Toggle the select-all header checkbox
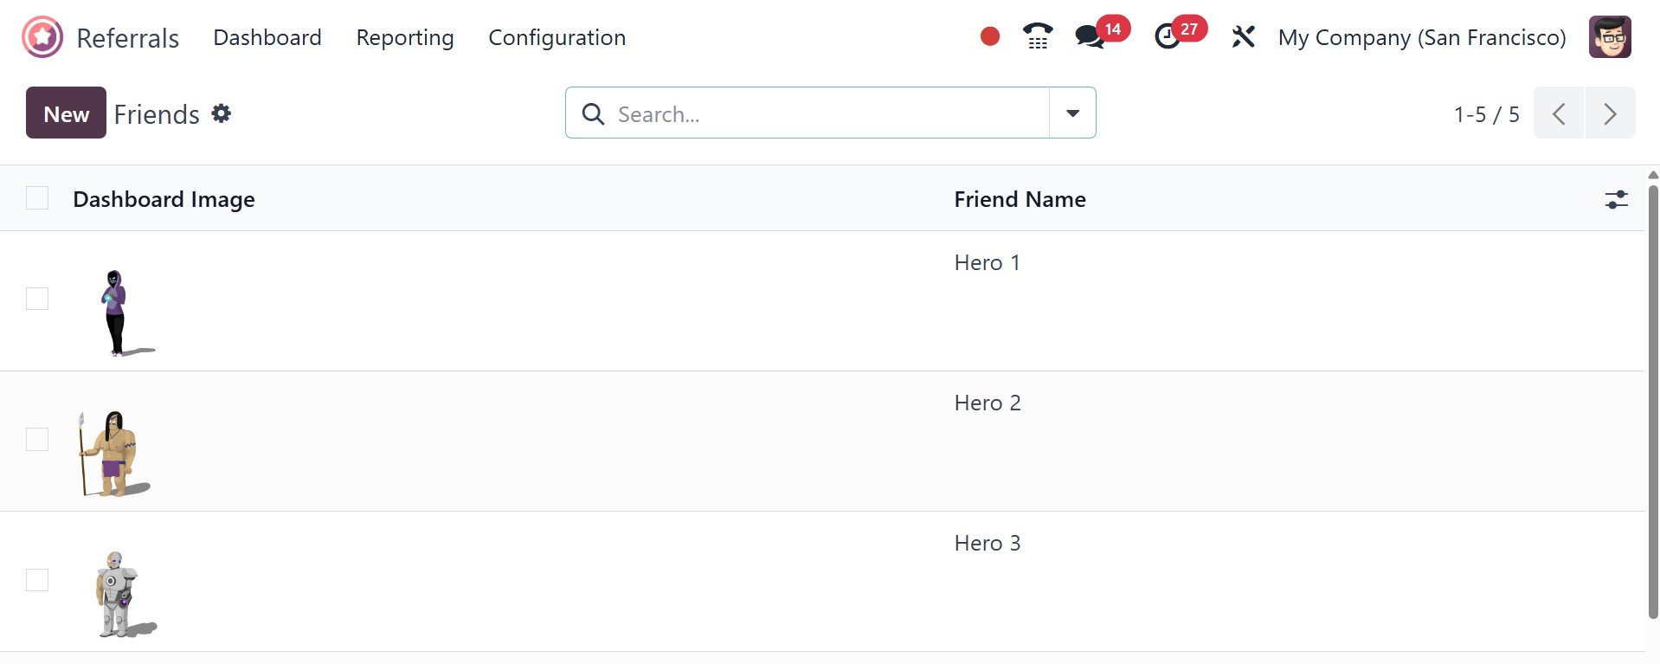This screenshot has width=1660, height=664. coord(37,198)
